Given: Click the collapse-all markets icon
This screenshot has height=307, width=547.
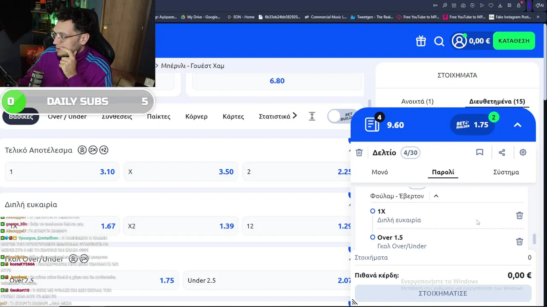Looking at the screenshot, I should click(x=312, y=116).
